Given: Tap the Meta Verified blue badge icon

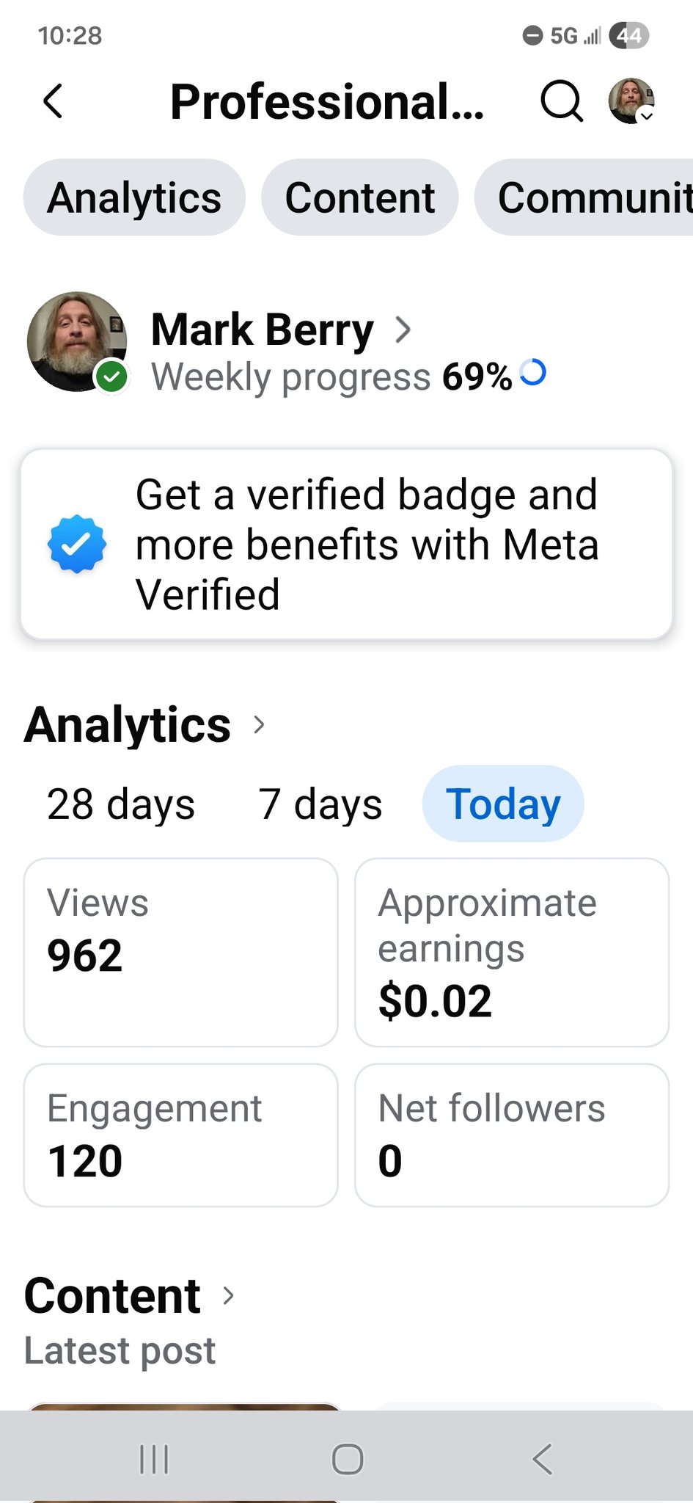Looking at the screenshot, I should click(77, 544).
